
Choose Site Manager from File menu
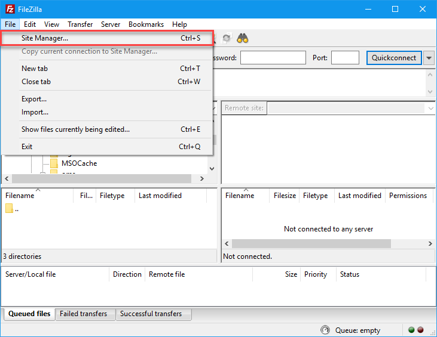[x=45, y=38]
